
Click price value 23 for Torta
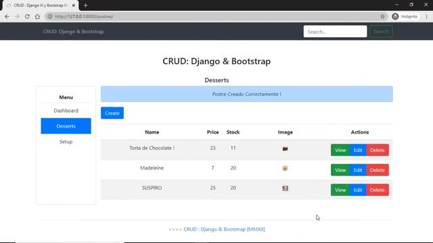212,148
